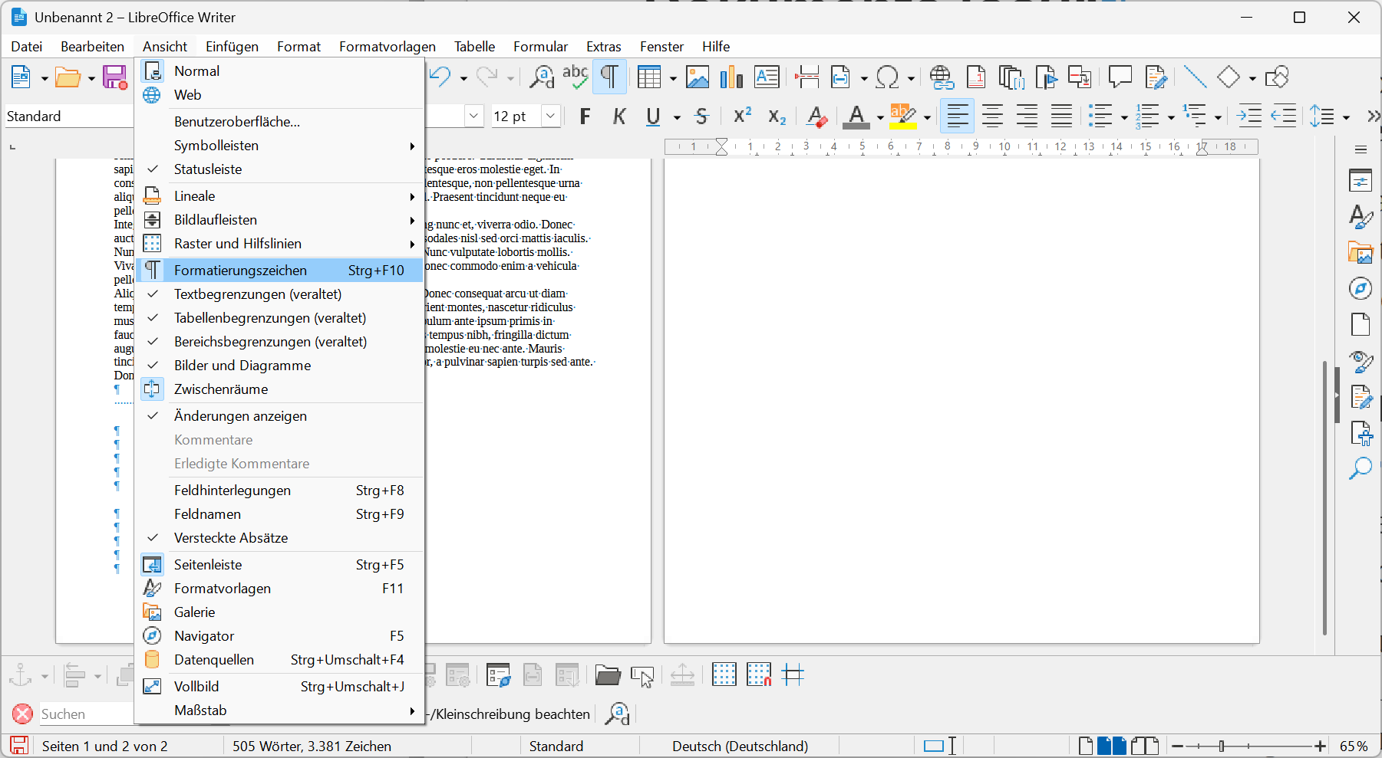Apply superscript formatting
The width and height of the screenshot is (1382, 758).
(x=742, y=116)
